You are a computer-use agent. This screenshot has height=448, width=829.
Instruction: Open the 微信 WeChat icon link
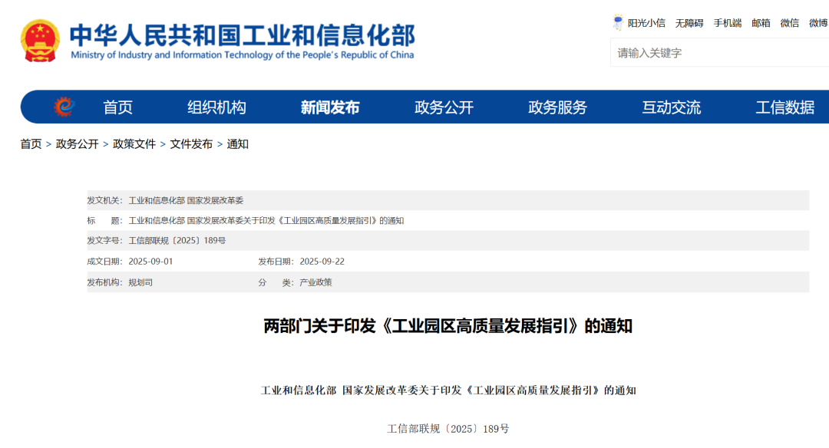tap(789, 22)
